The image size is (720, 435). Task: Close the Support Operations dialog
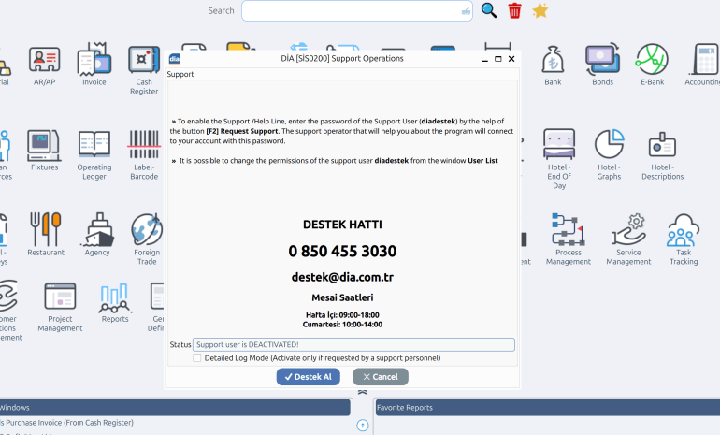coord(511,59)
